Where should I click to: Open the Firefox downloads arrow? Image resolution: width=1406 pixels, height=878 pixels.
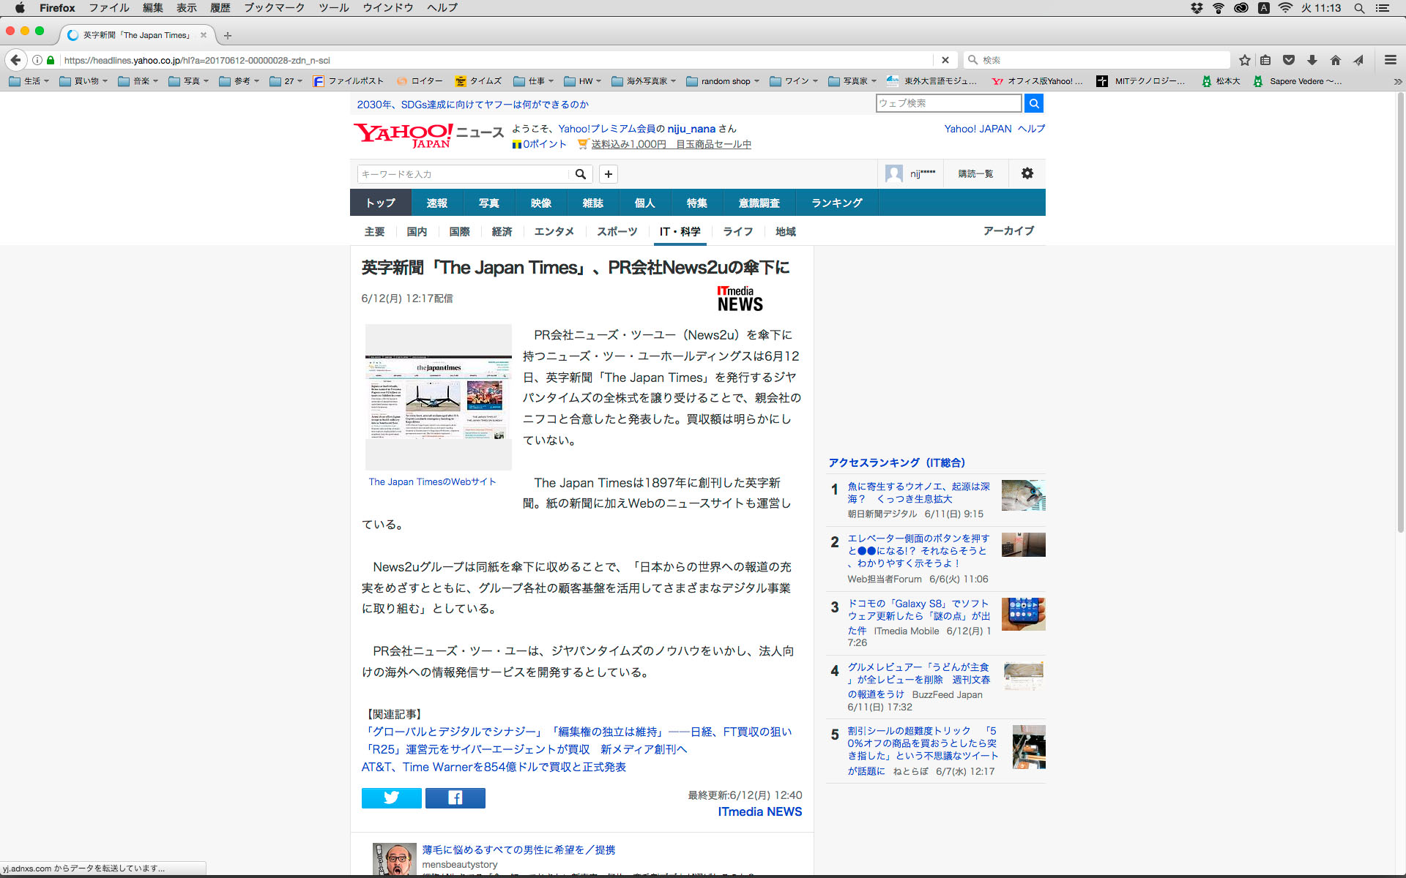(x=1312, y=60)
